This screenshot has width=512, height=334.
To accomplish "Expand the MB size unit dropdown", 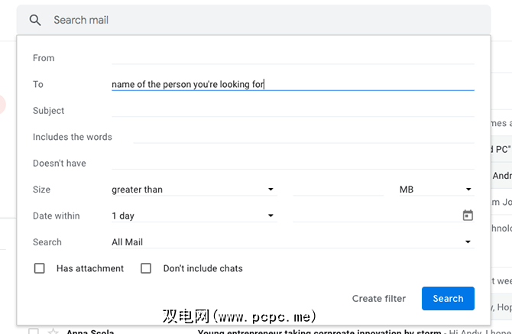I will [x=436, y=190].
